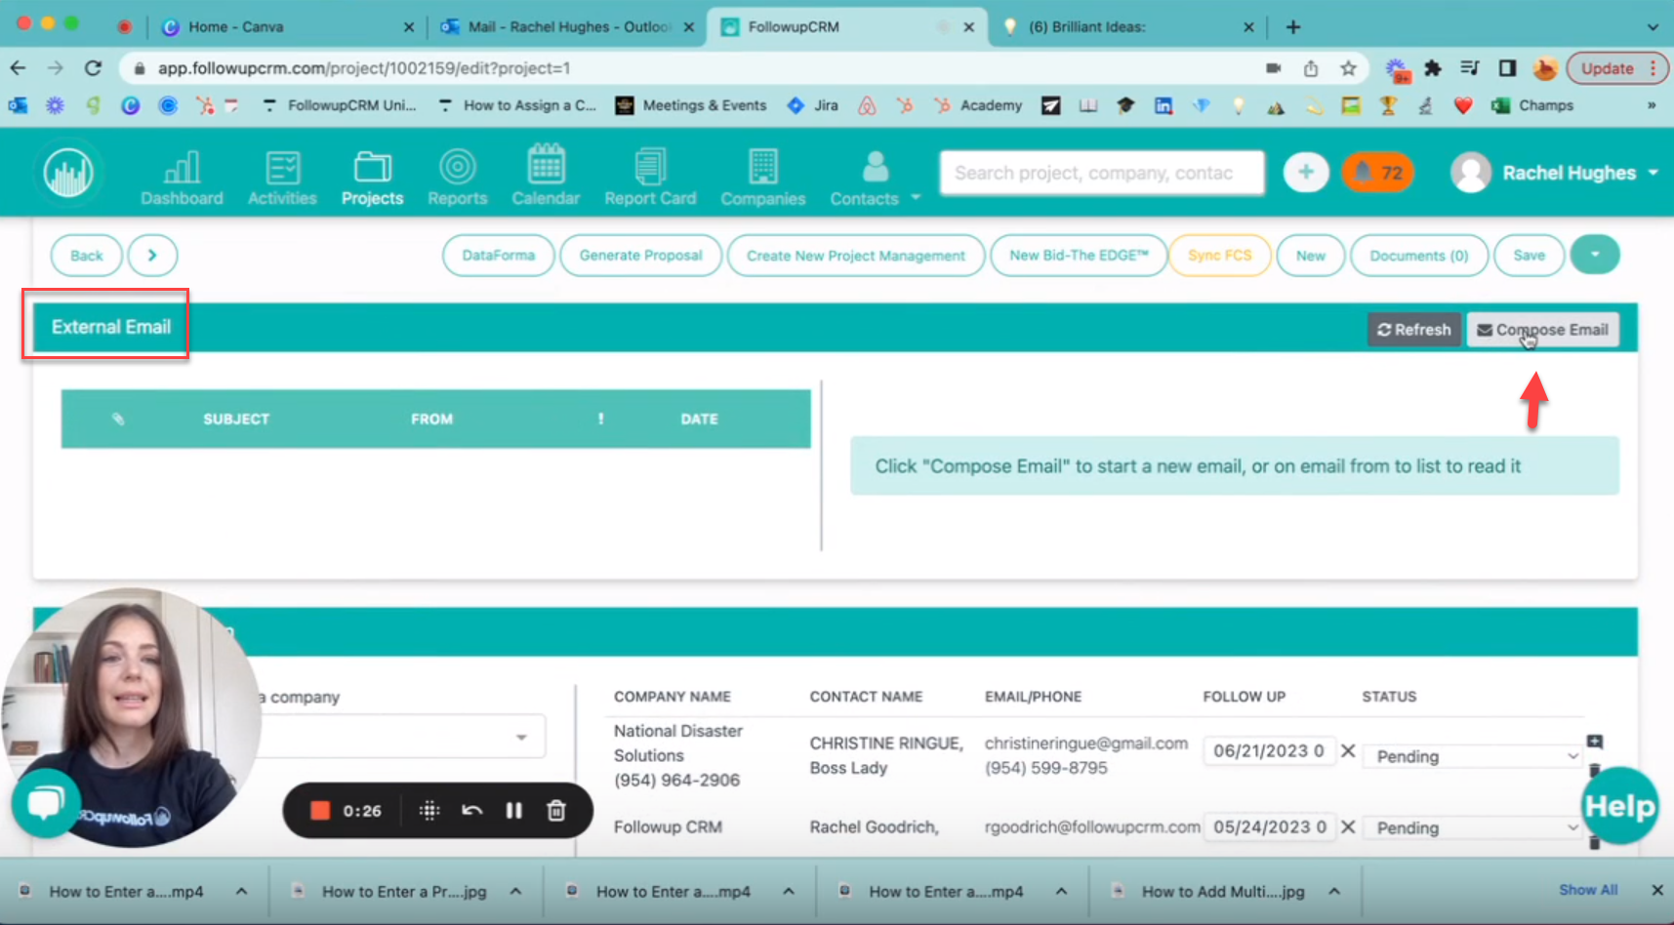Viewport: 1674px width, 925px height.
Task: Go to next project arrow button
Action: pyautogui.click(x=152, y=256)
